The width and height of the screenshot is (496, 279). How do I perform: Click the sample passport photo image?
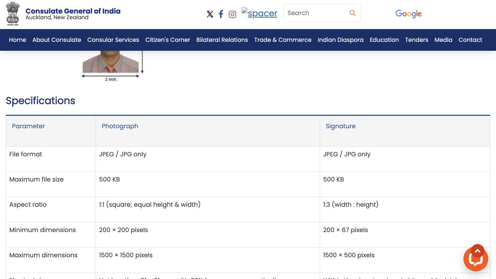112,66
